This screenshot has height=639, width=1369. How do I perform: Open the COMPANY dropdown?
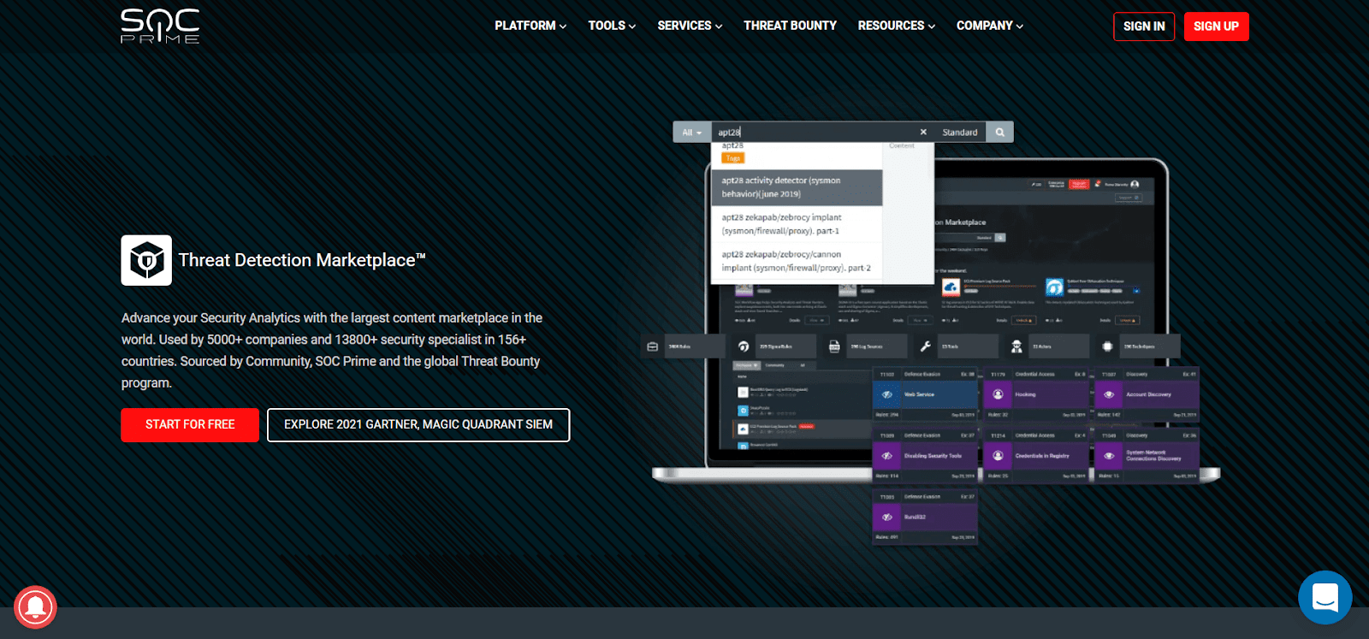990,26
